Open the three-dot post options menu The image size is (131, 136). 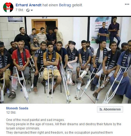click(x=127, y=4)
